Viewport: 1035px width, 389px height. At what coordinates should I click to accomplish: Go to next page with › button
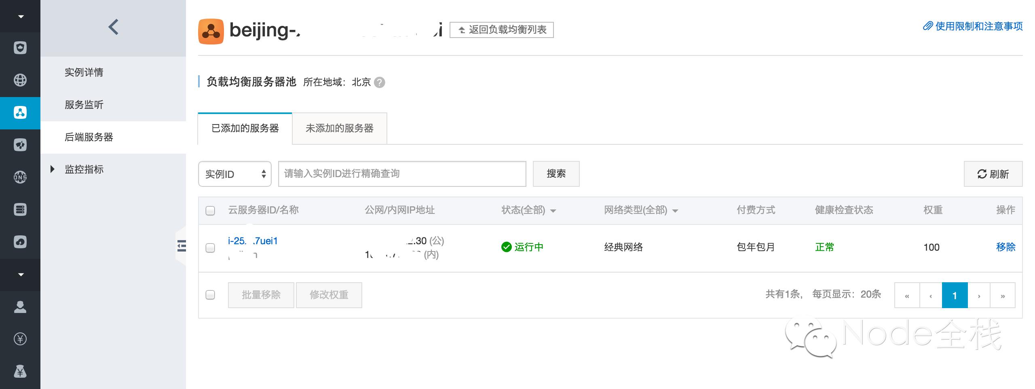[x=979, y=296]
